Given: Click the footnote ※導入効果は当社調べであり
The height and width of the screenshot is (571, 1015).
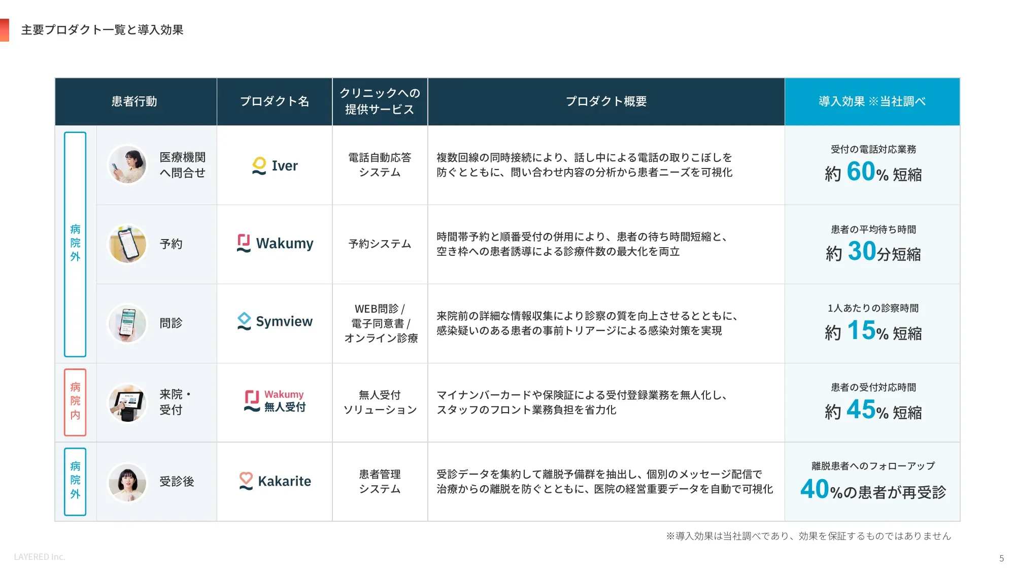Looking at the screenshot, I should click(x=808, y=536).
